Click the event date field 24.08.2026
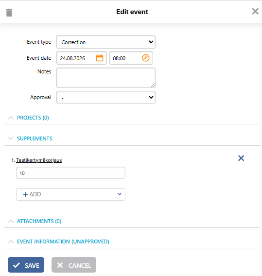 tap(82, 58)
